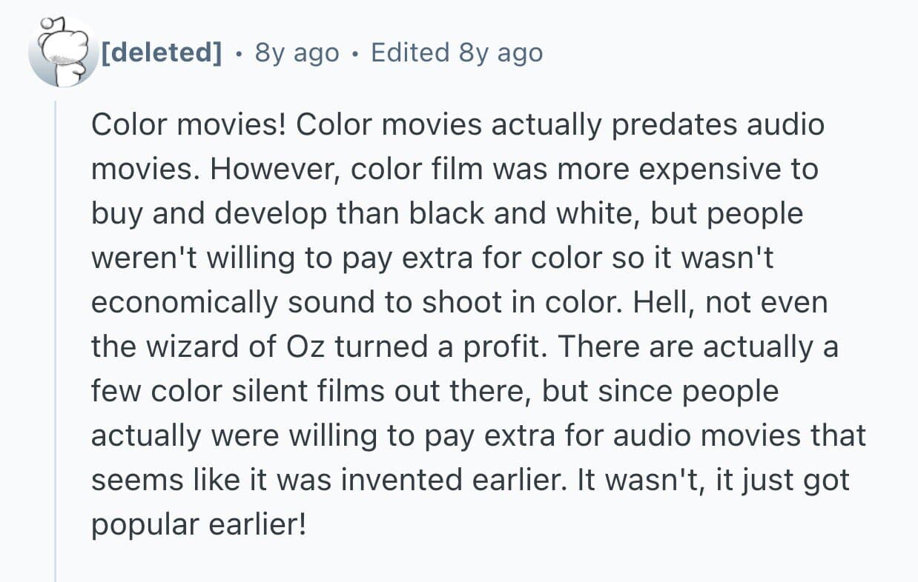Click the [deleted] username label
Image resolution: width=918 pixels, height=582 pixels.
point(161,53)
